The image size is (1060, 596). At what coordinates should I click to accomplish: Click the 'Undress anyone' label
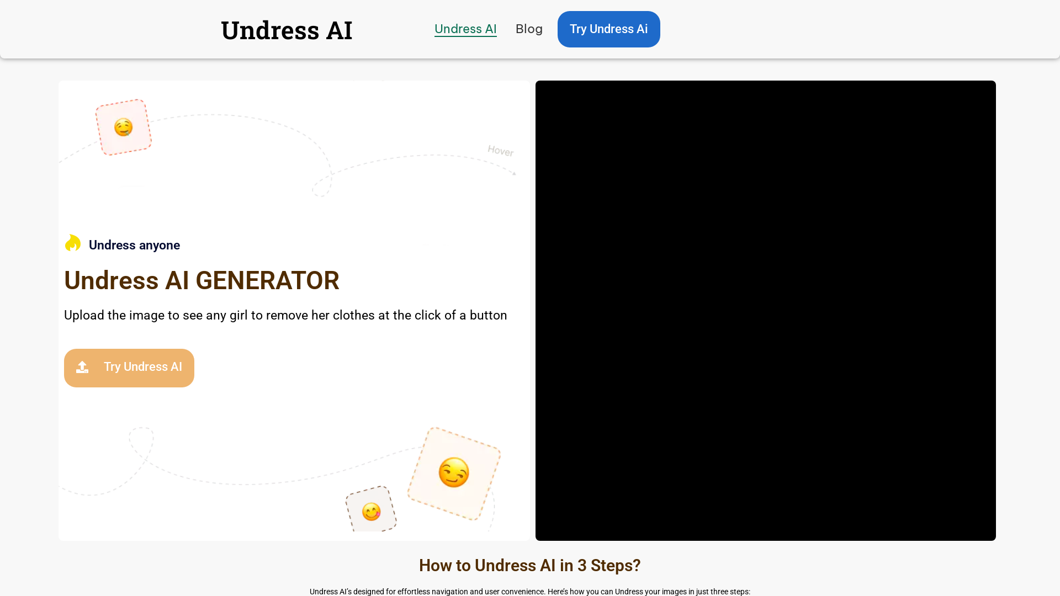[134, 245]
